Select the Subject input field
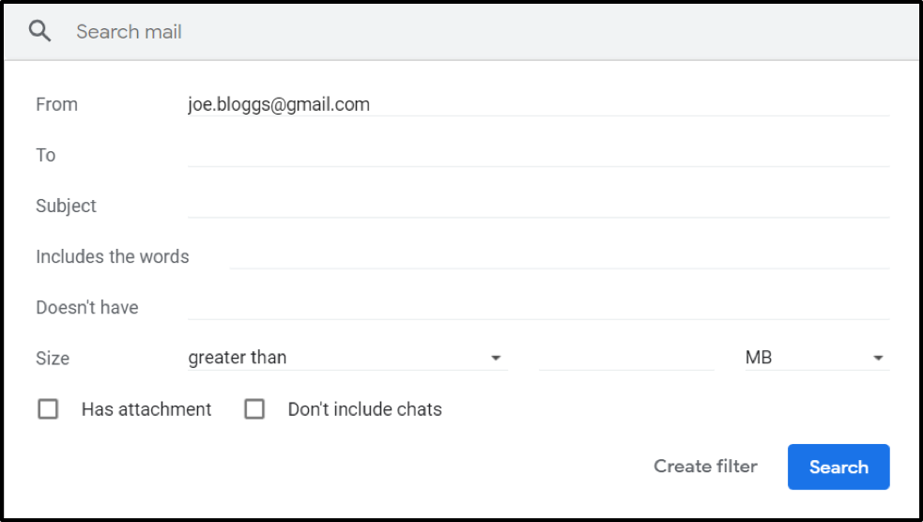The image size is (923, 522). click(x=537, y=206)
